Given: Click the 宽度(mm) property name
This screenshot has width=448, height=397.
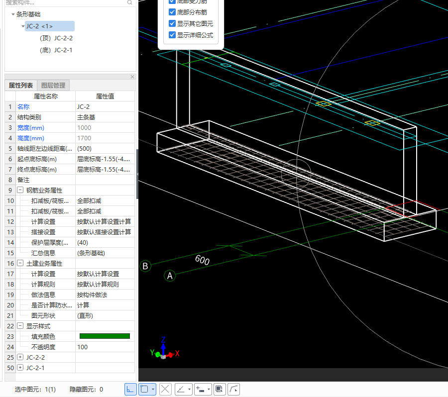Looking at the screenshot, I should click(x=31, y=128).
